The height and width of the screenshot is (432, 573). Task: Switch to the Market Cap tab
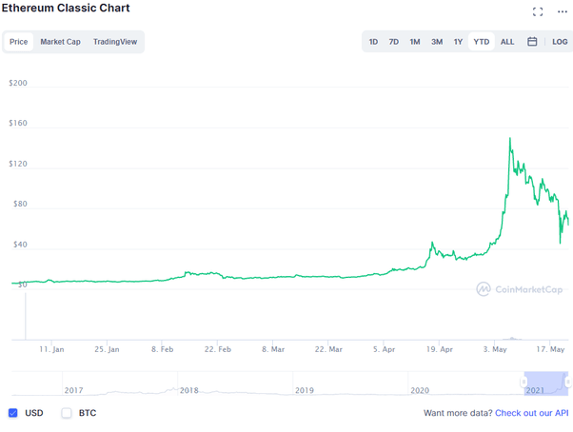click(60, 42)
